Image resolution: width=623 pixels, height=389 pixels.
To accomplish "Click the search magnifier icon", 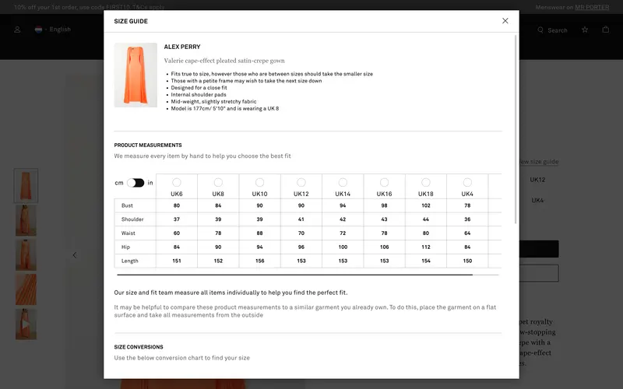I will 540,30.
